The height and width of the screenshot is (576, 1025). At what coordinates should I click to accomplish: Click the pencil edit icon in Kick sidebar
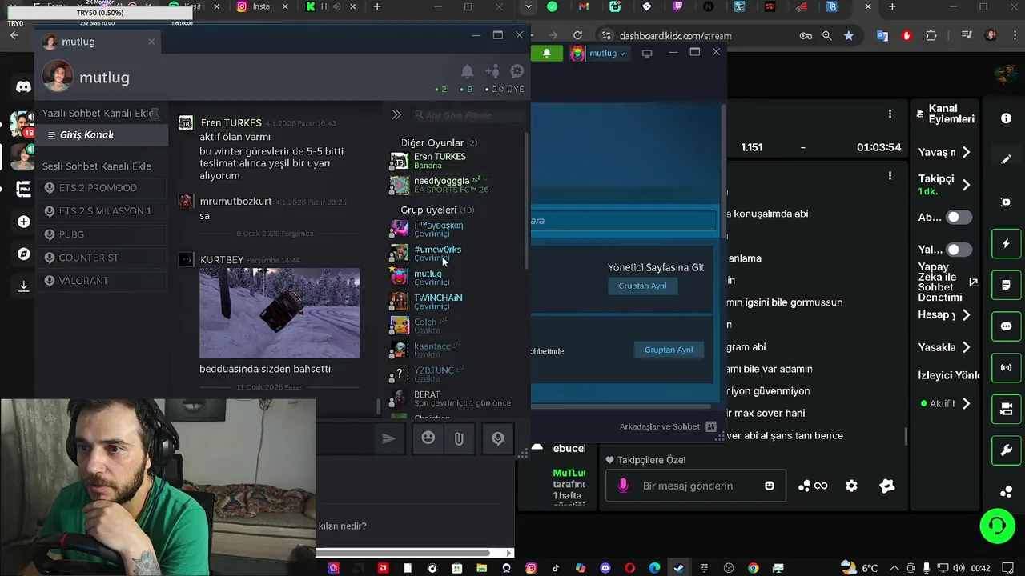(x=1007, y=159)
